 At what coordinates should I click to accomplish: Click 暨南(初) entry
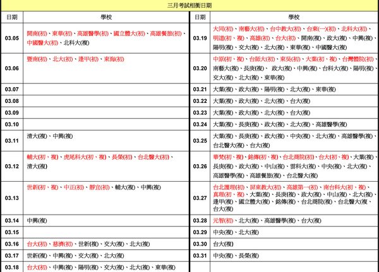tap(37, 59)
